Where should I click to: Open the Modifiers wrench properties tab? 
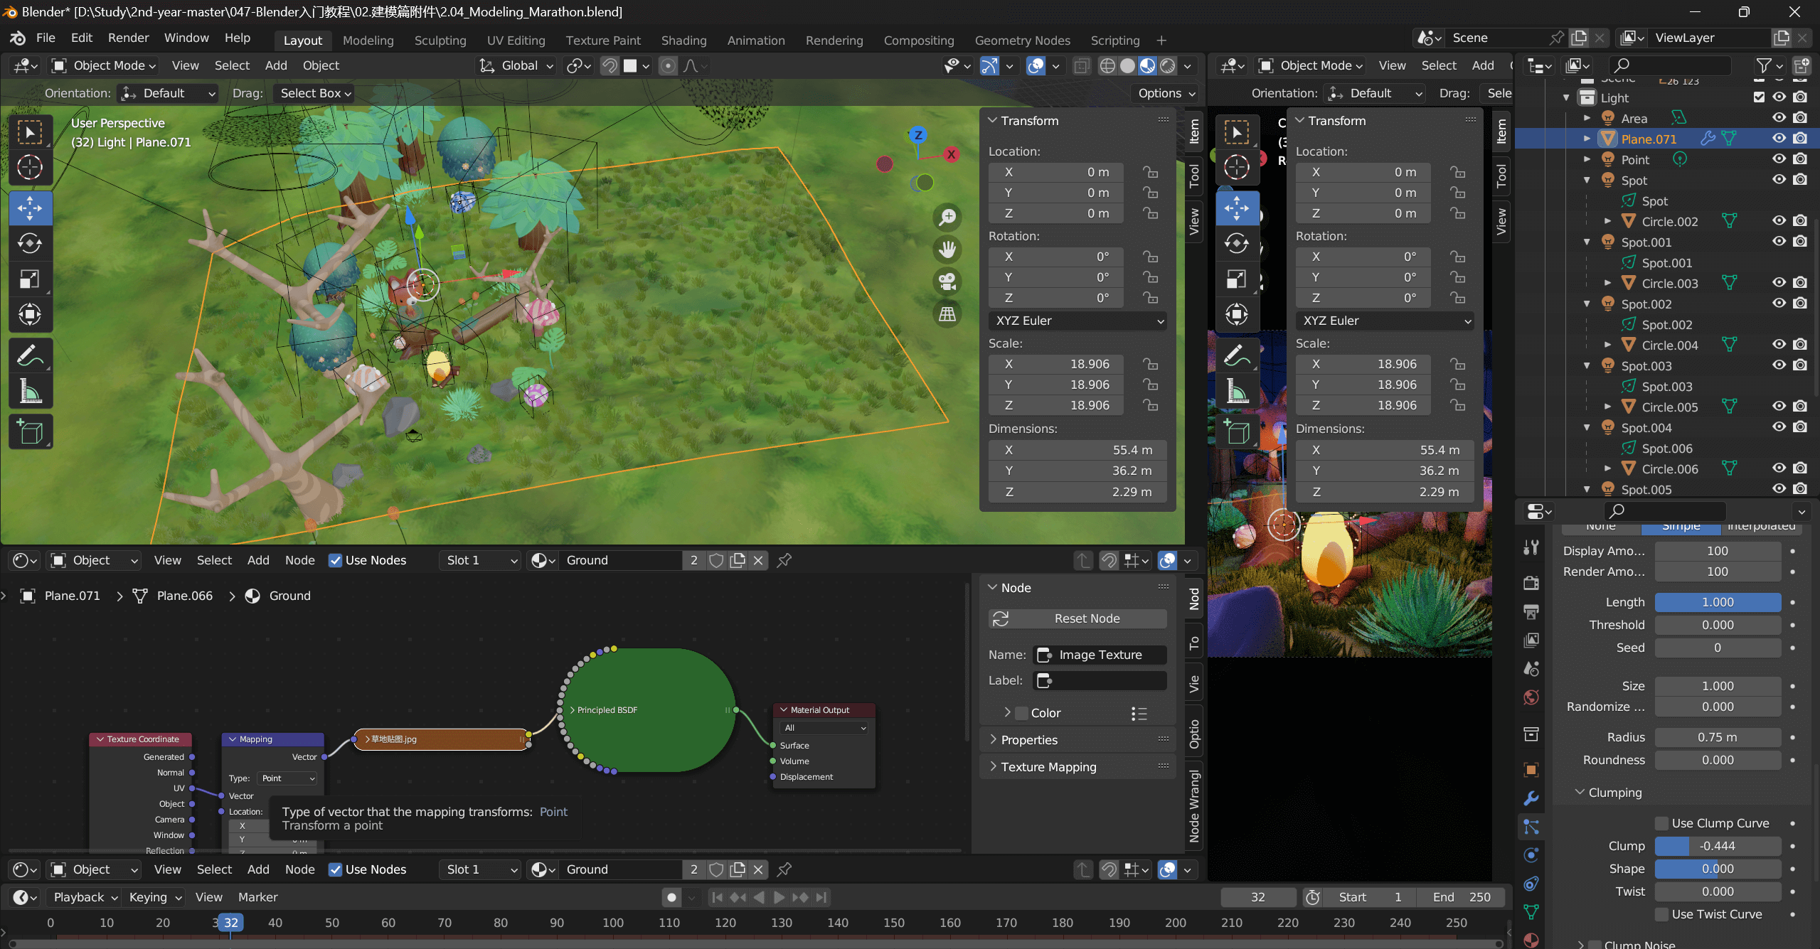[x=1531, y=798]
